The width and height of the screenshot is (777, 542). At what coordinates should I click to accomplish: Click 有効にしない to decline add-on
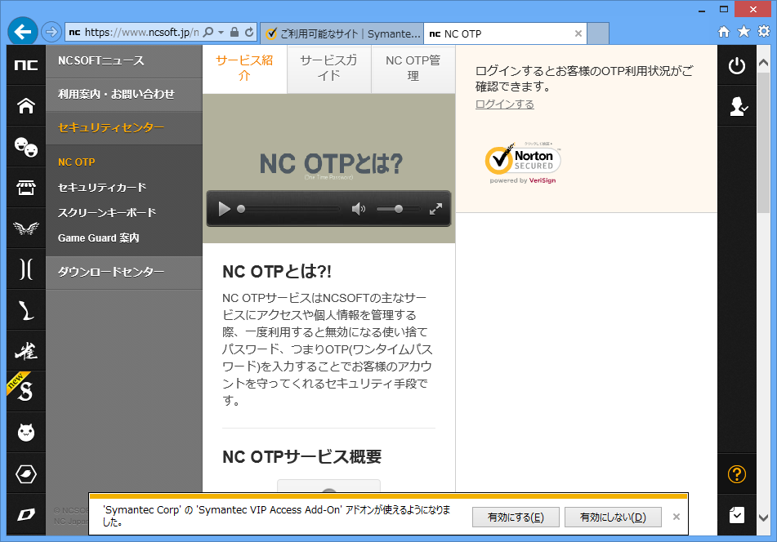(x=613, y=518)
